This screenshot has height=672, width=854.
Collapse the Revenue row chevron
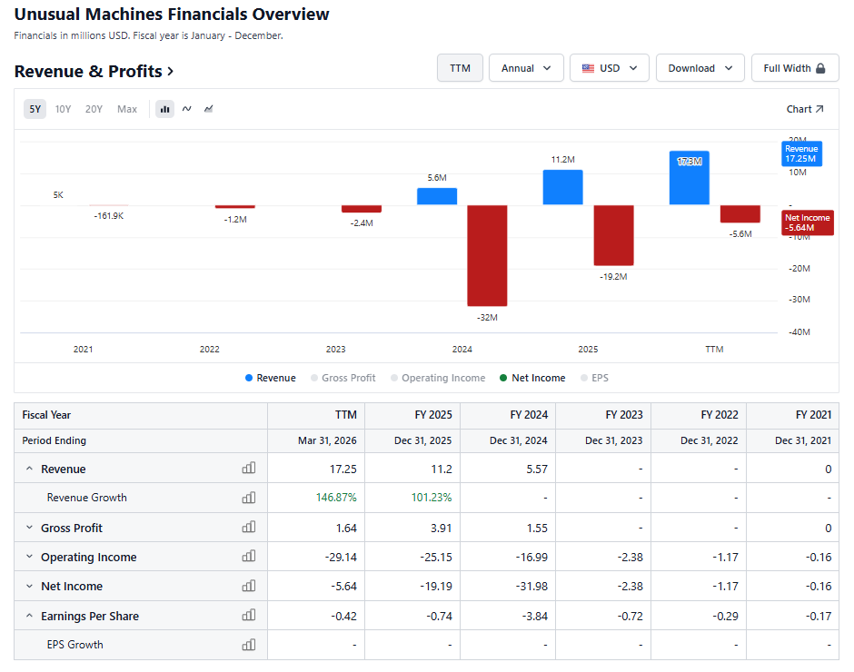click(x=29, y=469)
